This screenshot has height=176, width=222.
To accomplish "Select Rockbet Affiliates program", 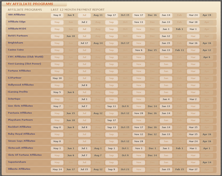I will click(x=19, y=127).
